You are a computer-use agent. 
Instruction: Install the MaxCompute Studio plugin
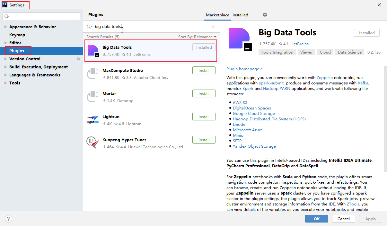click(x=204, y=71)
